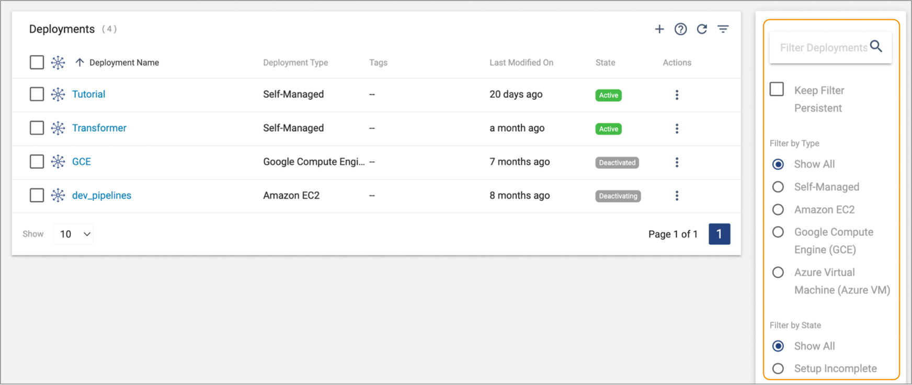Click the Deployment Type column header

click(295, 63)
